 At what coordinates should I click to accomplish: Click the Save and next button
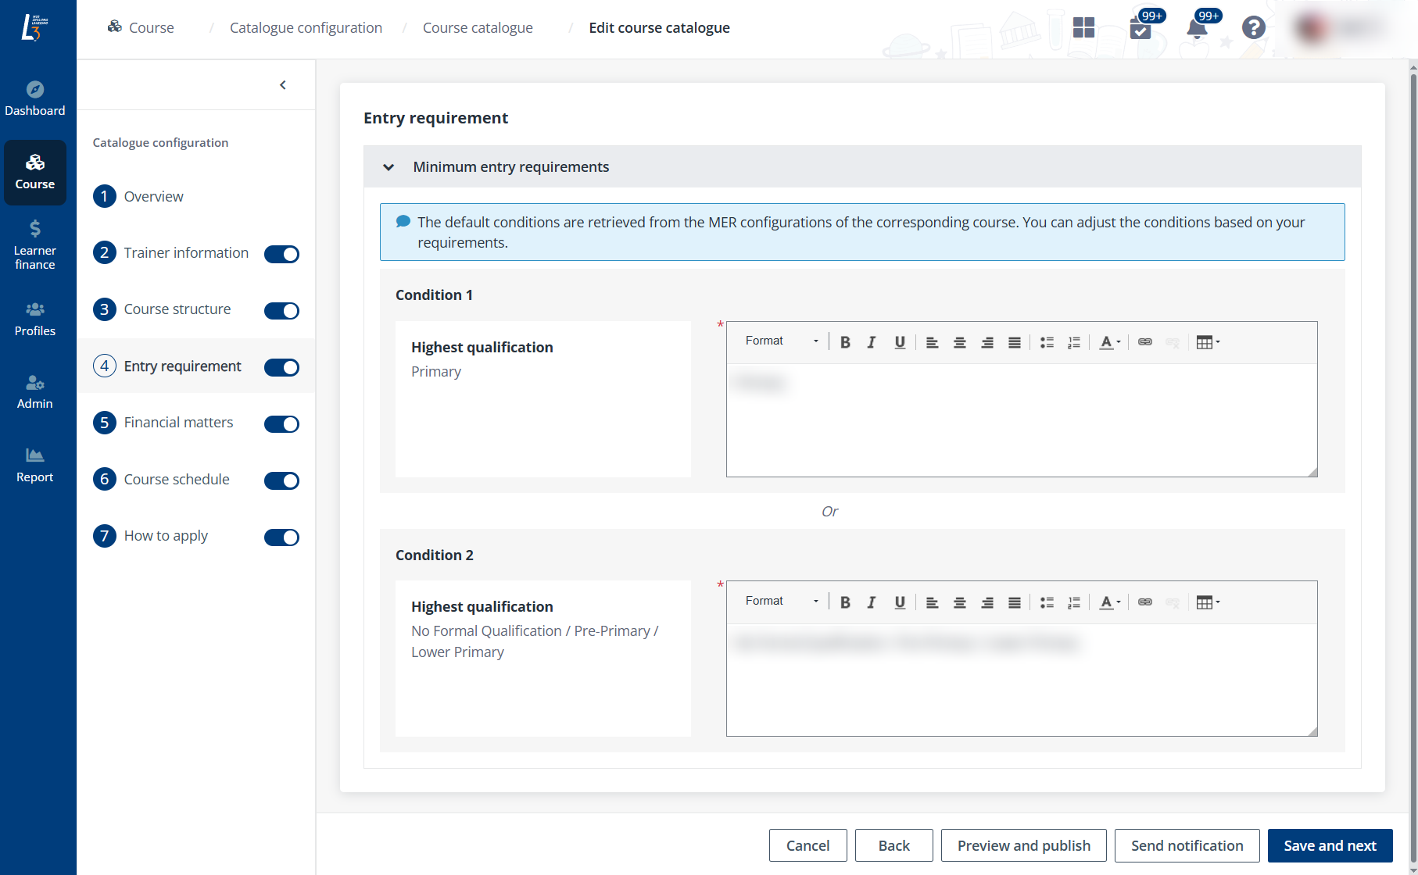(1330, 845)
